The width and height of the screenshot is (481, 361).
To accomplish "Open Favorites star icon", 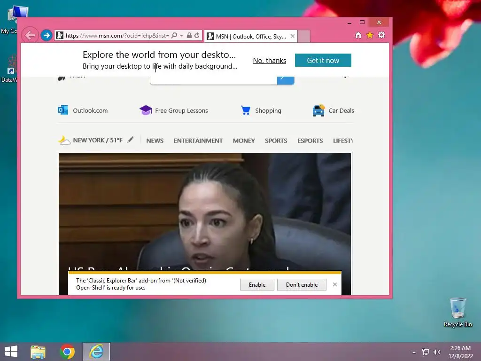I will click(370, 35).
